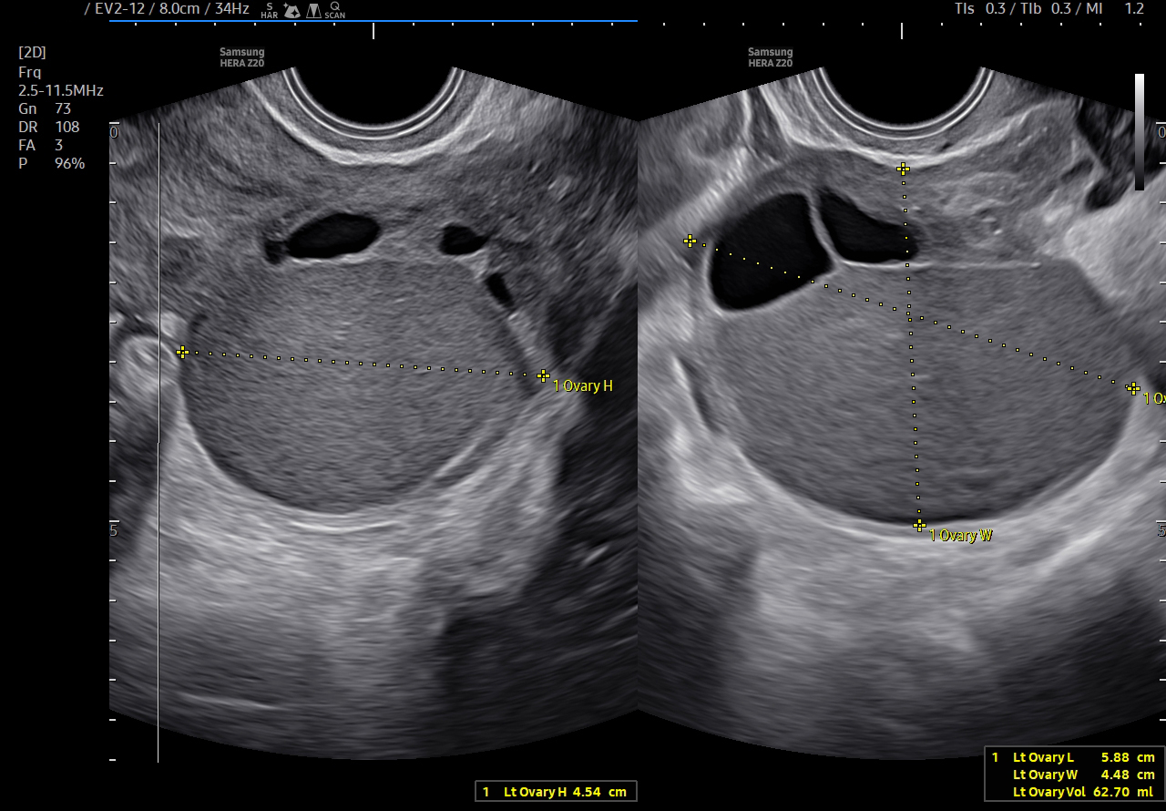1166x811 pixels.
Task: Click the Frq 2.5-11.5MHz frequency value
Action: click(60, 91)
